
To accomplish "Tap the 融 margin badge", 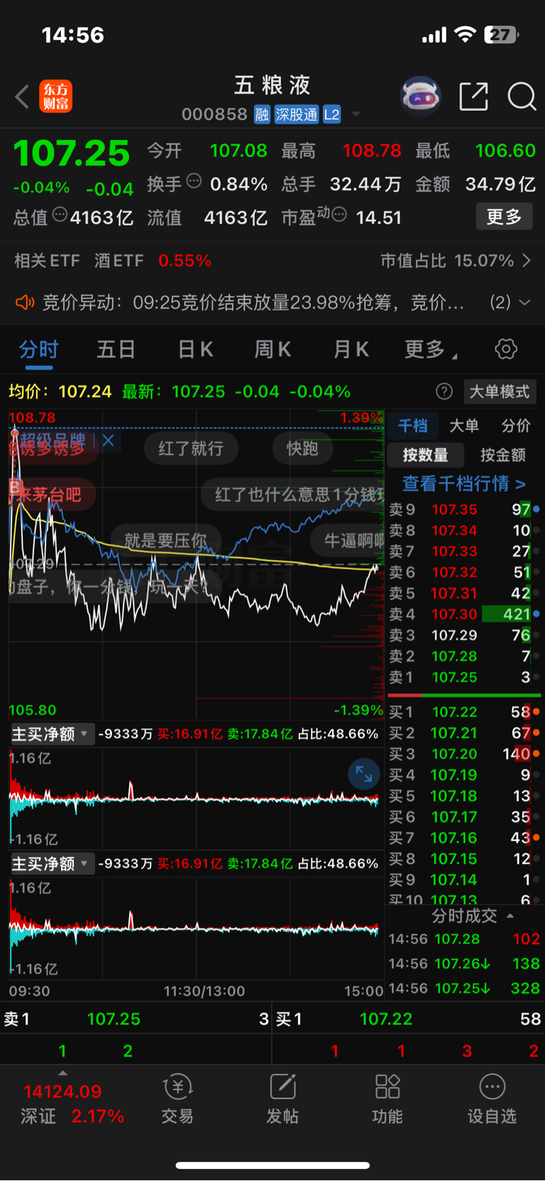I will tap(262, 114).
